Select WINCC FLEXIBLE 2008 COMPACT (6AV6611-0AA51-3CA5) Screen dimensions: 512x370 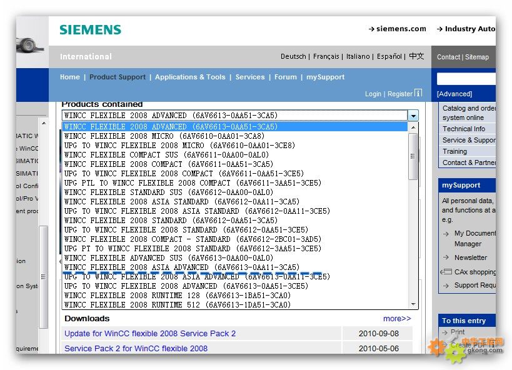(x=235, y=164)
